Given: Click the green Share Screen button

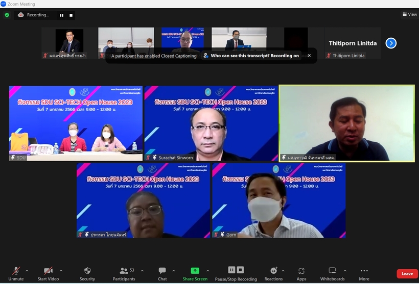Looking at the screenshot, I should click(x=195, y=274).
